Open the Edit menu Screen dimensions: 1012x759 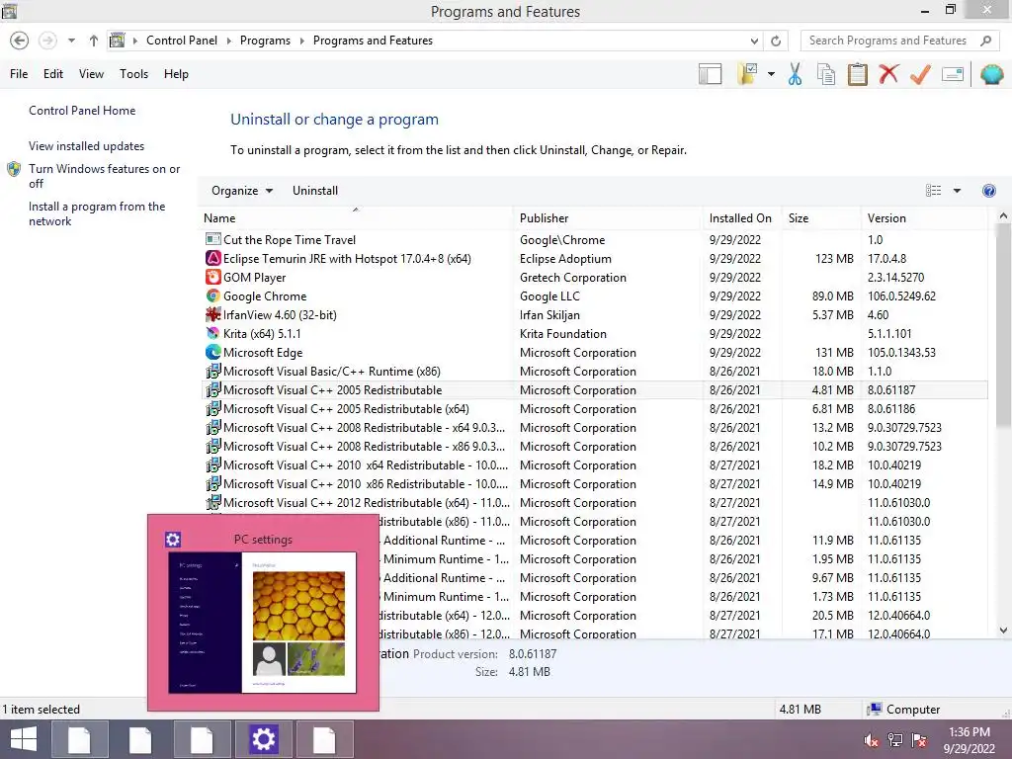tap(53, 74)
